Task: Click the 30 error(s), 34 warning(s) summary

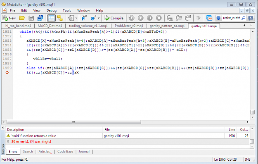Action: pyautogui.click(x=31, y=142)
